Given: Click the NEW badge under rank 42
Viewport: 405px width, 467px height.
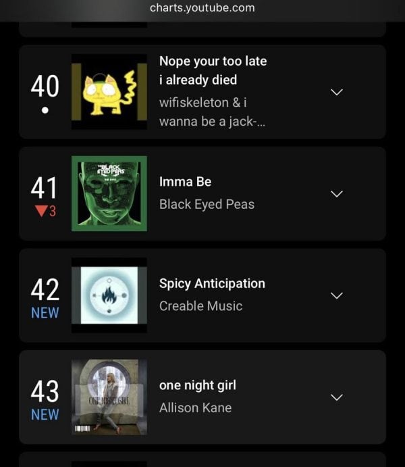Looking at the screenshot, I should tap(45, 313).
